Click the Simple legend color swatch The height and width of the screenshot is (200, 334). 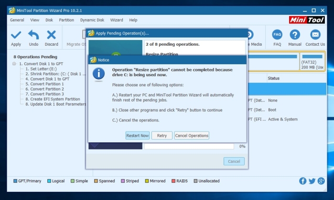73,181
